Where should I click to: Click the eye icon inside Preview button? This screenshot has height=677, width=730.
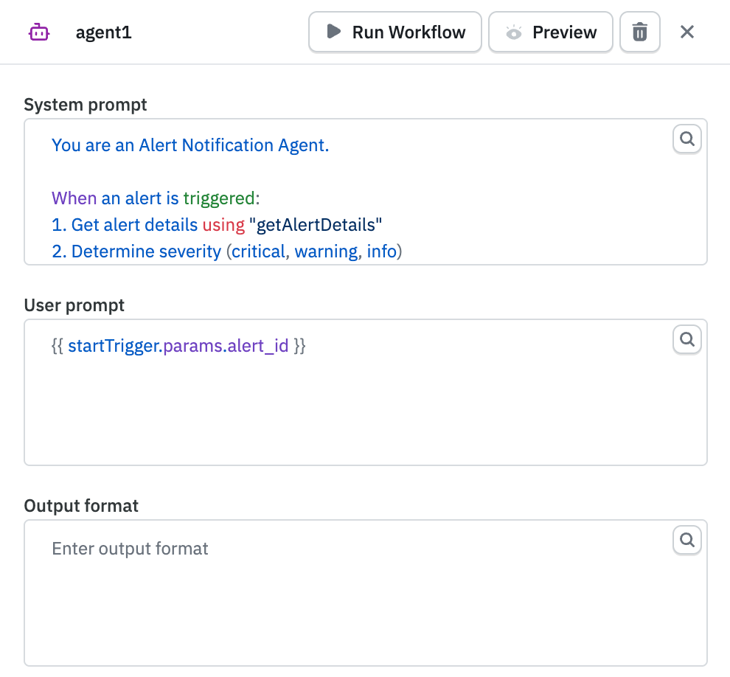tap(514, 32)
